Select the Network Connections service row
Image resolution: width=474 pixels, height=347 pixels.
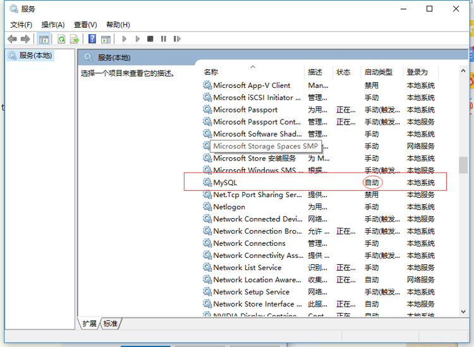click(x=320, y=243)
